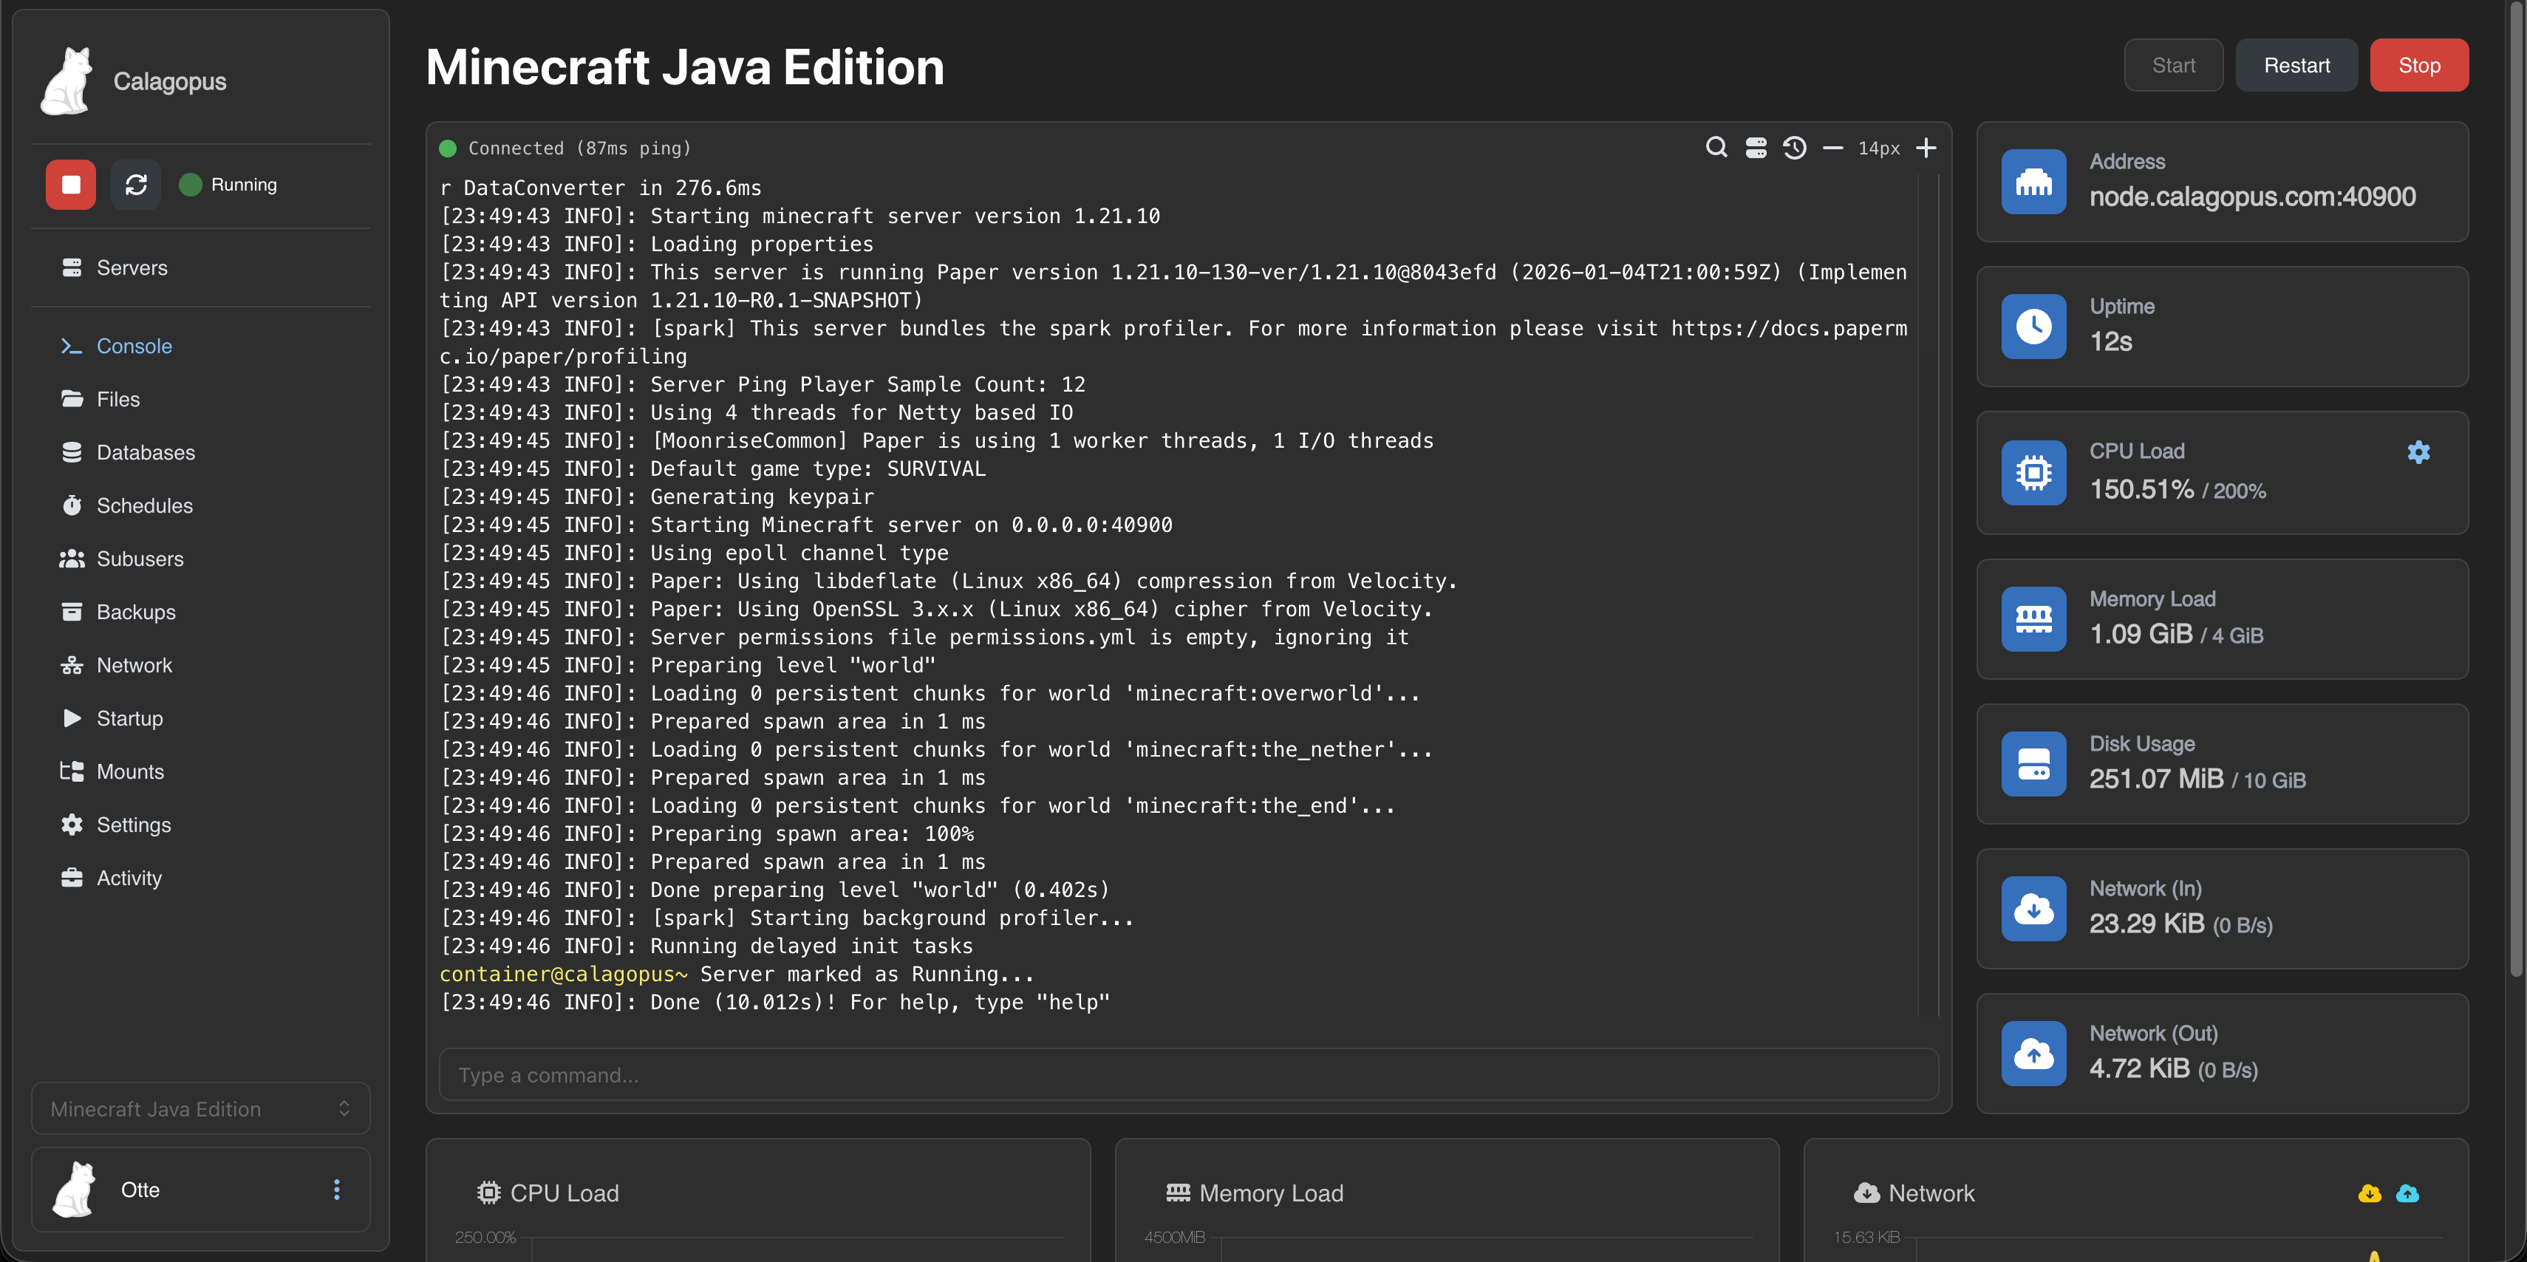The image size is (2527, 1262).
Task: Click the Type a command input field
Action: [x=1187, y=1074]
